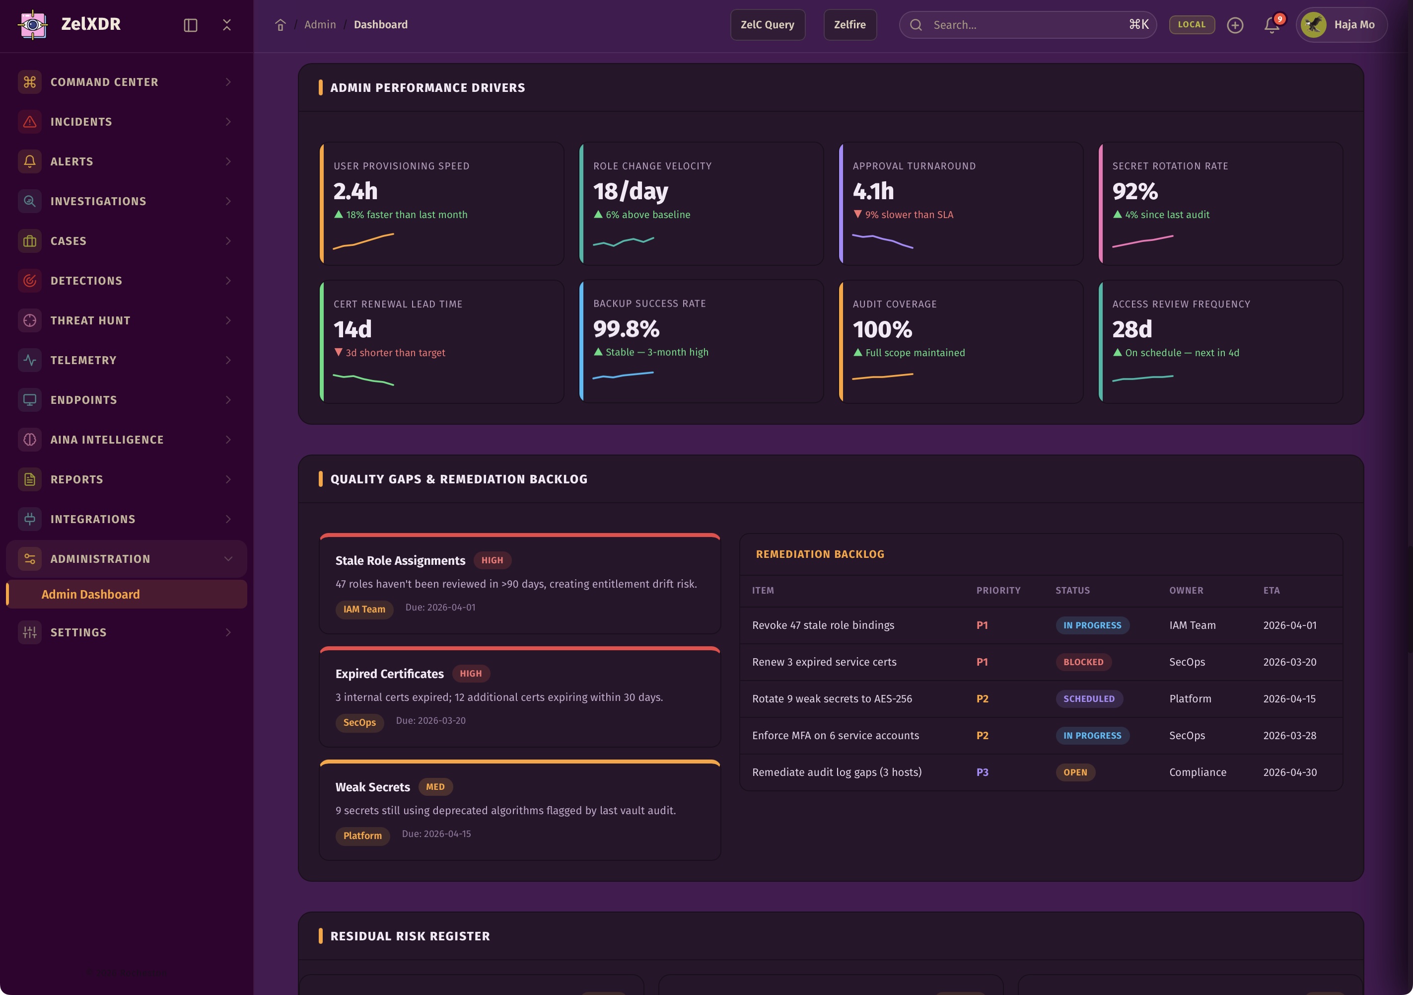Image resolution: width=1413 pixels, height=995 pixels.
Task: Click the AINA Intelligence brain icon
Action: [29, 440]
